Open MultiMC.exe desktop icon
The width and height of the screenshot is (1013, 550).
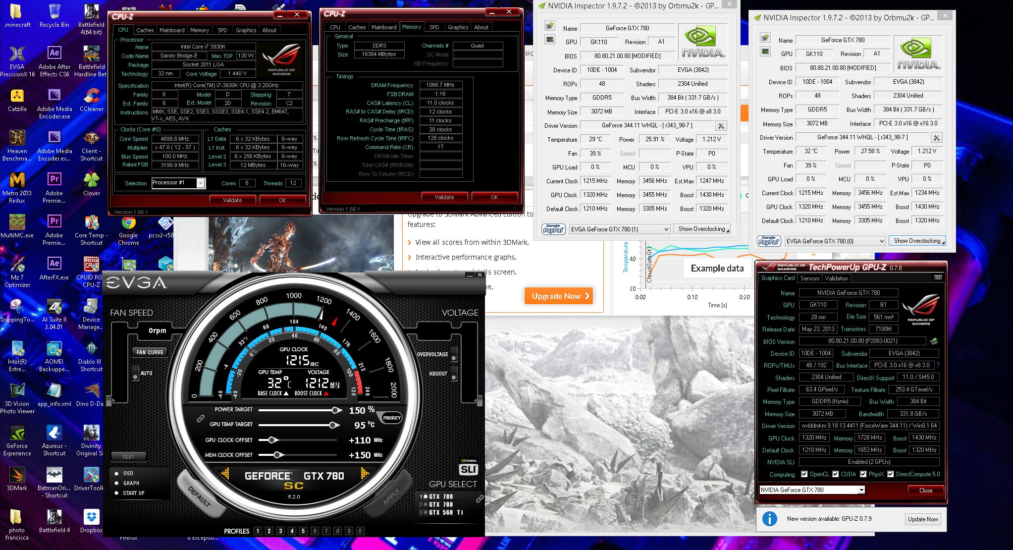coord(17,226)
